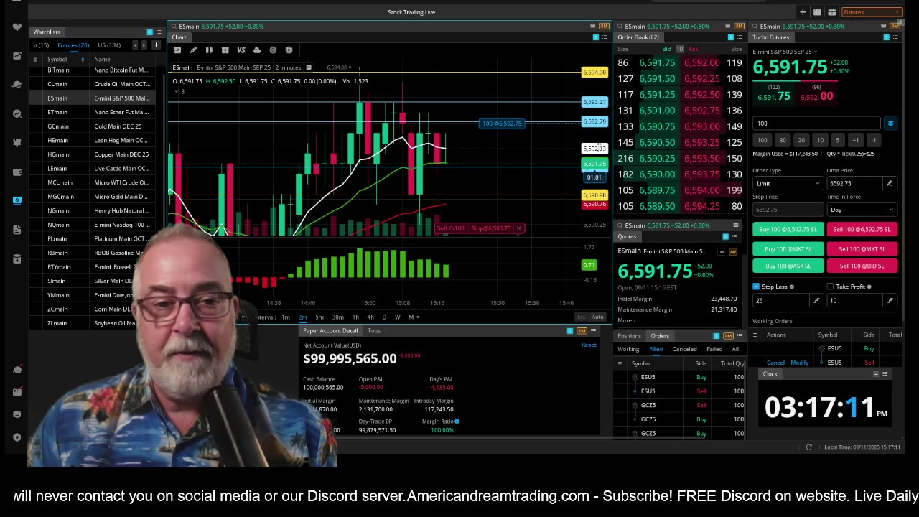Click the heart icon in left sidebar
The width and height of the screenshot is (919, 517).
click(x=17, y=27)
